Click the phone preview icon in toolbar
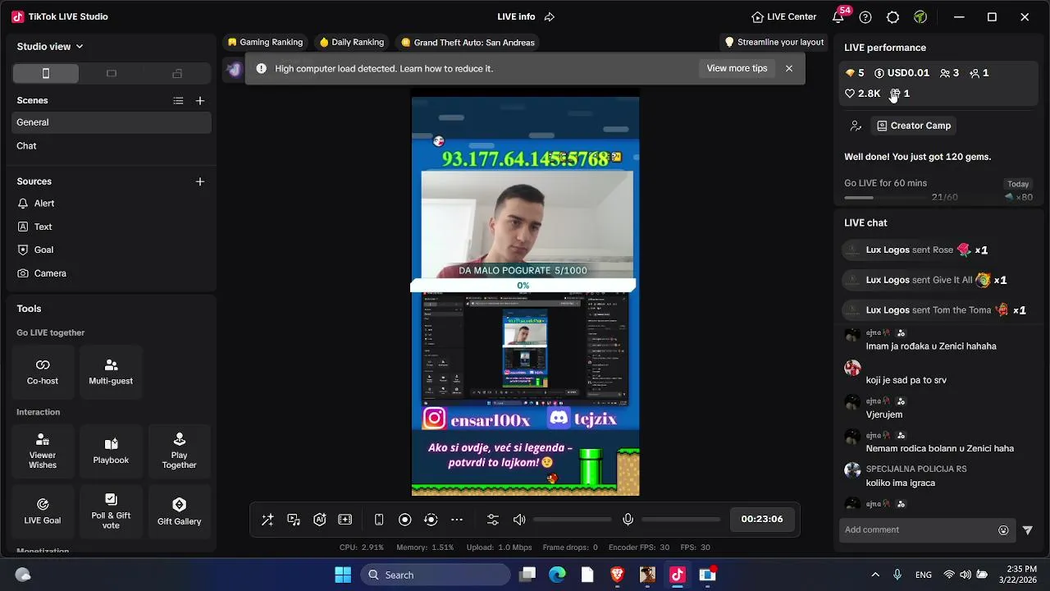Viewport: 1050px width, 591px height. pos(379,520)
